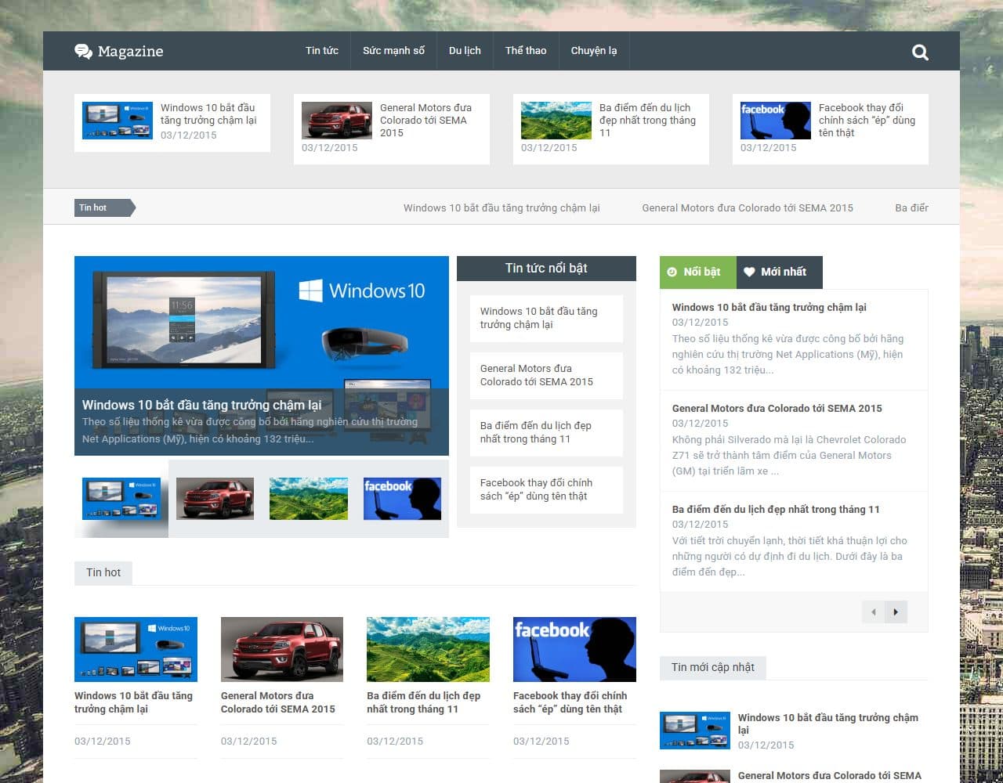Go to next page arrow in sidebar widget
Viewport: 1003px width, 783px height.
[896, 612]
